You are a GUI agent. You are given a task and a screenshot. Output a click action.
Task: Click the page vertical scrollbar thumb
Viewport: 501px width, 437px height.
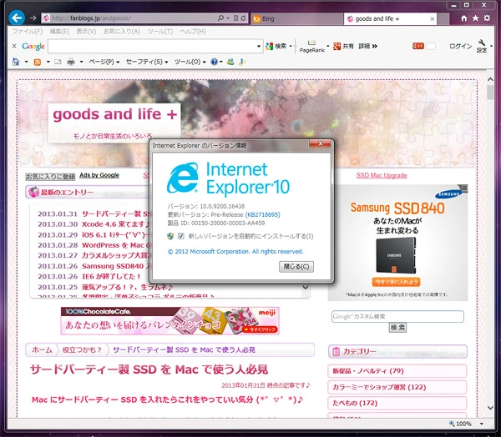click(x=490, y=93)
